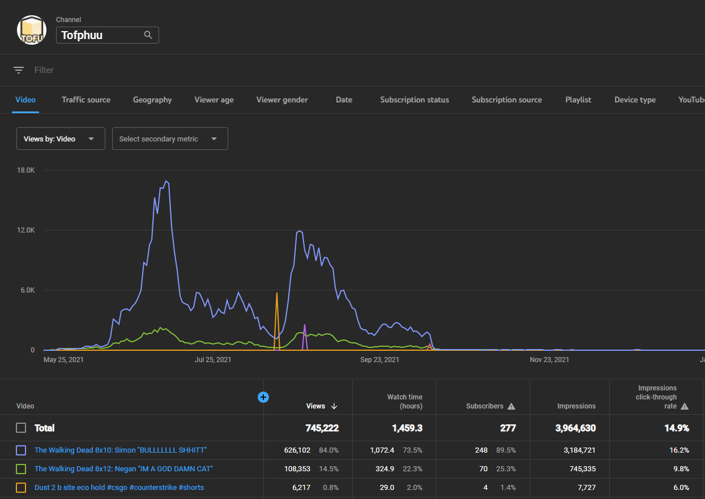Click the 16.2% click-through rate cell
705x499 pixels.
[679, 450]
